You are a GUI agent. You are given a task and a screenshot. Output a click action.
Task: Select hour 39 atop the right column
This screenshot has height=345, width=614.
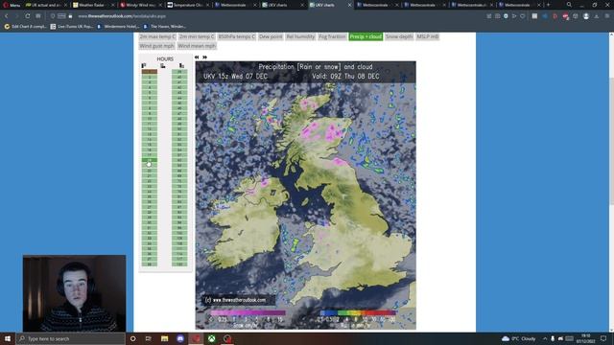pos(179,72)
